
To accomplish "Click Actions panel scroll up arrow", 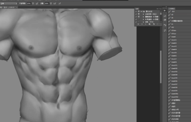I will pyautogui.click(x=161, y=11).
